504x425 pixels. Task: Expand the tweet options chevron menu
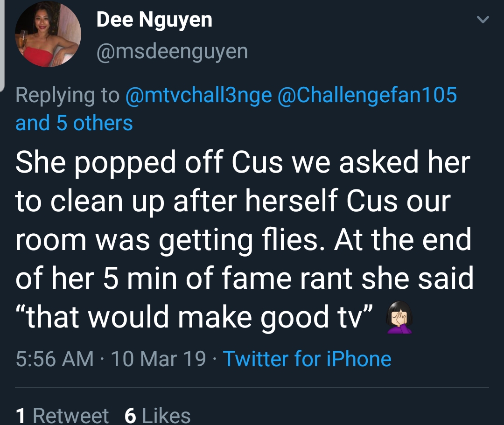[x=483, y=20]
